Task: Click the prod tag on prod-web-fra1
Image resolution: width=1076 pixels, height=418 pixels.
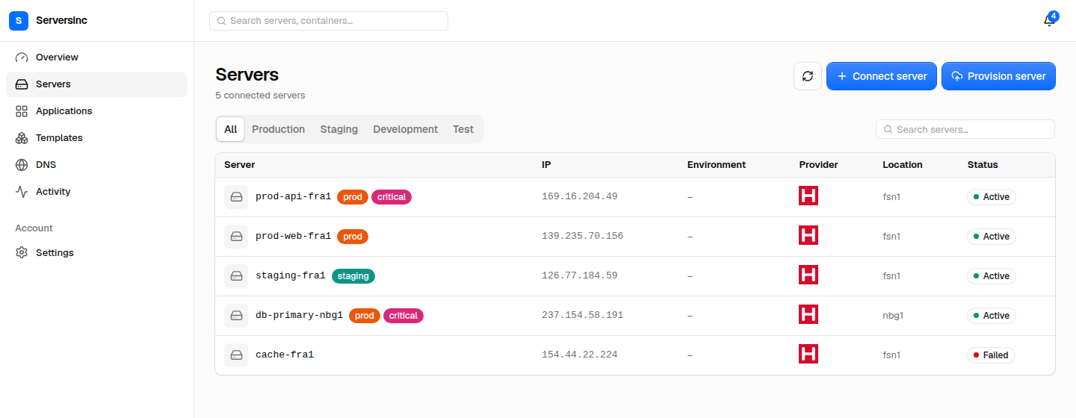Action: [353, 237]
